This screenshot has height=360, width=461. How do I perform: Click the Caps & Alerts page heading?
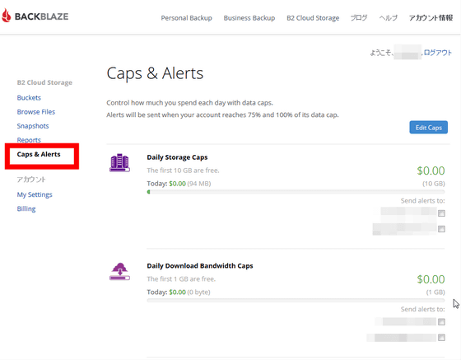155,73
